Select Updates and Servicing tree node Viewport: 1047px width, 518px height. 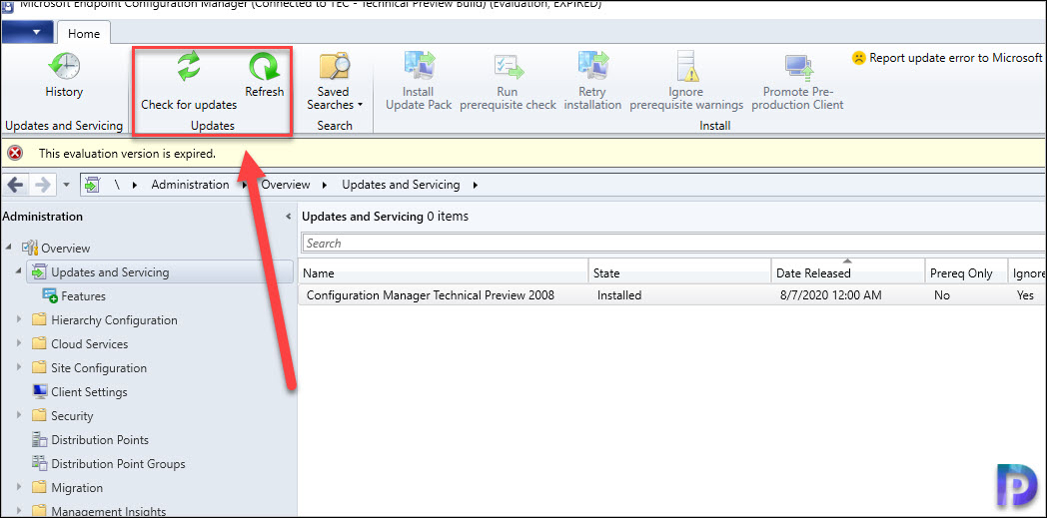click(x=110, y=272)
